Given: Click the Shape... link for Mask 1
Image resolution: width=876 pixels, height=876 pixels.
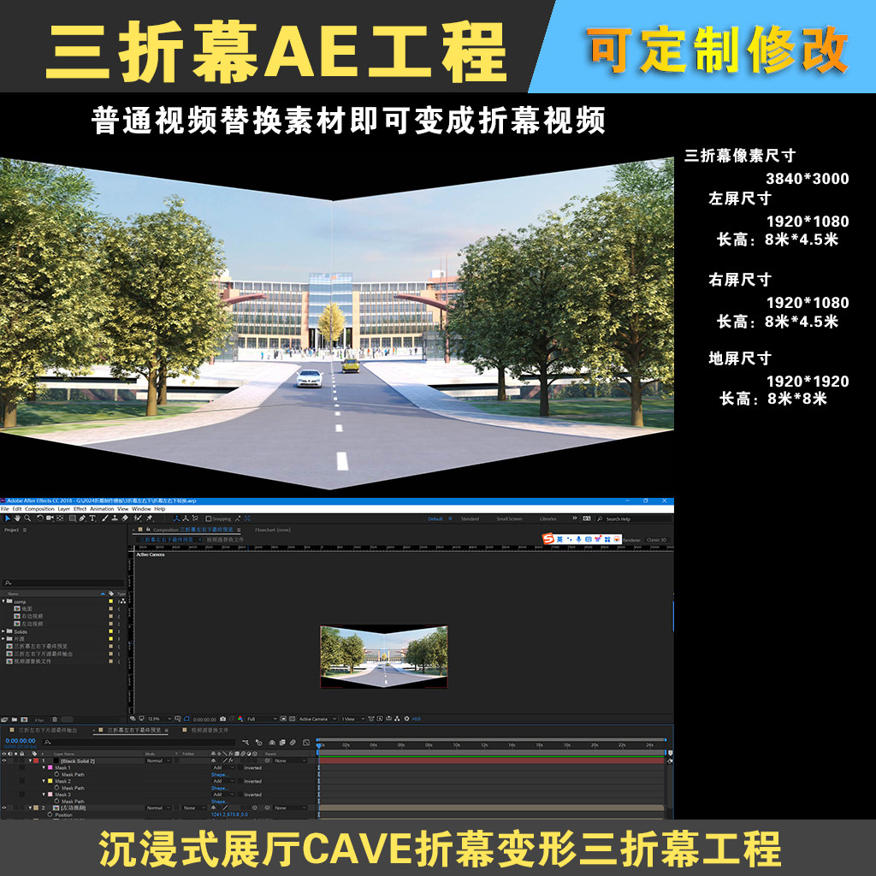Looking at the screenshot, I should (x=220, y=775).
